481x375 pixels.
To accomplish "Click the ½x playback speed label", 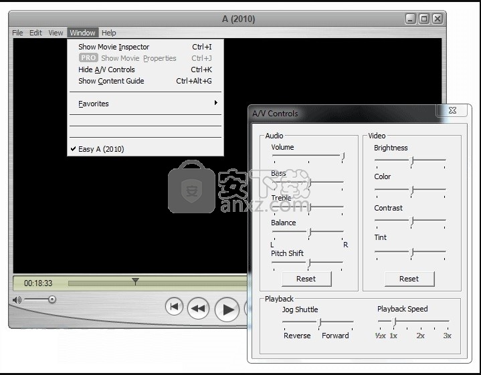I will tap(380, 336).
